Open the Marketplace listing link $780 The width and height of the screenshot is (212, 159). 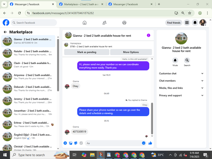pyautogui.click(x=91, y=47)
